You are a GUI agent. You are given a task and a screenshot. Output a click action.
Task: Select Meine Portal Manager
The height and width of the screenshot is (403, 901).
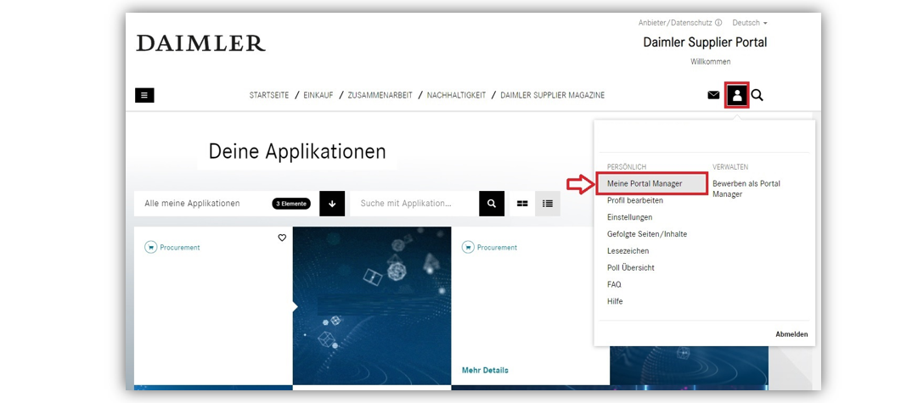(x=651, y=184)
